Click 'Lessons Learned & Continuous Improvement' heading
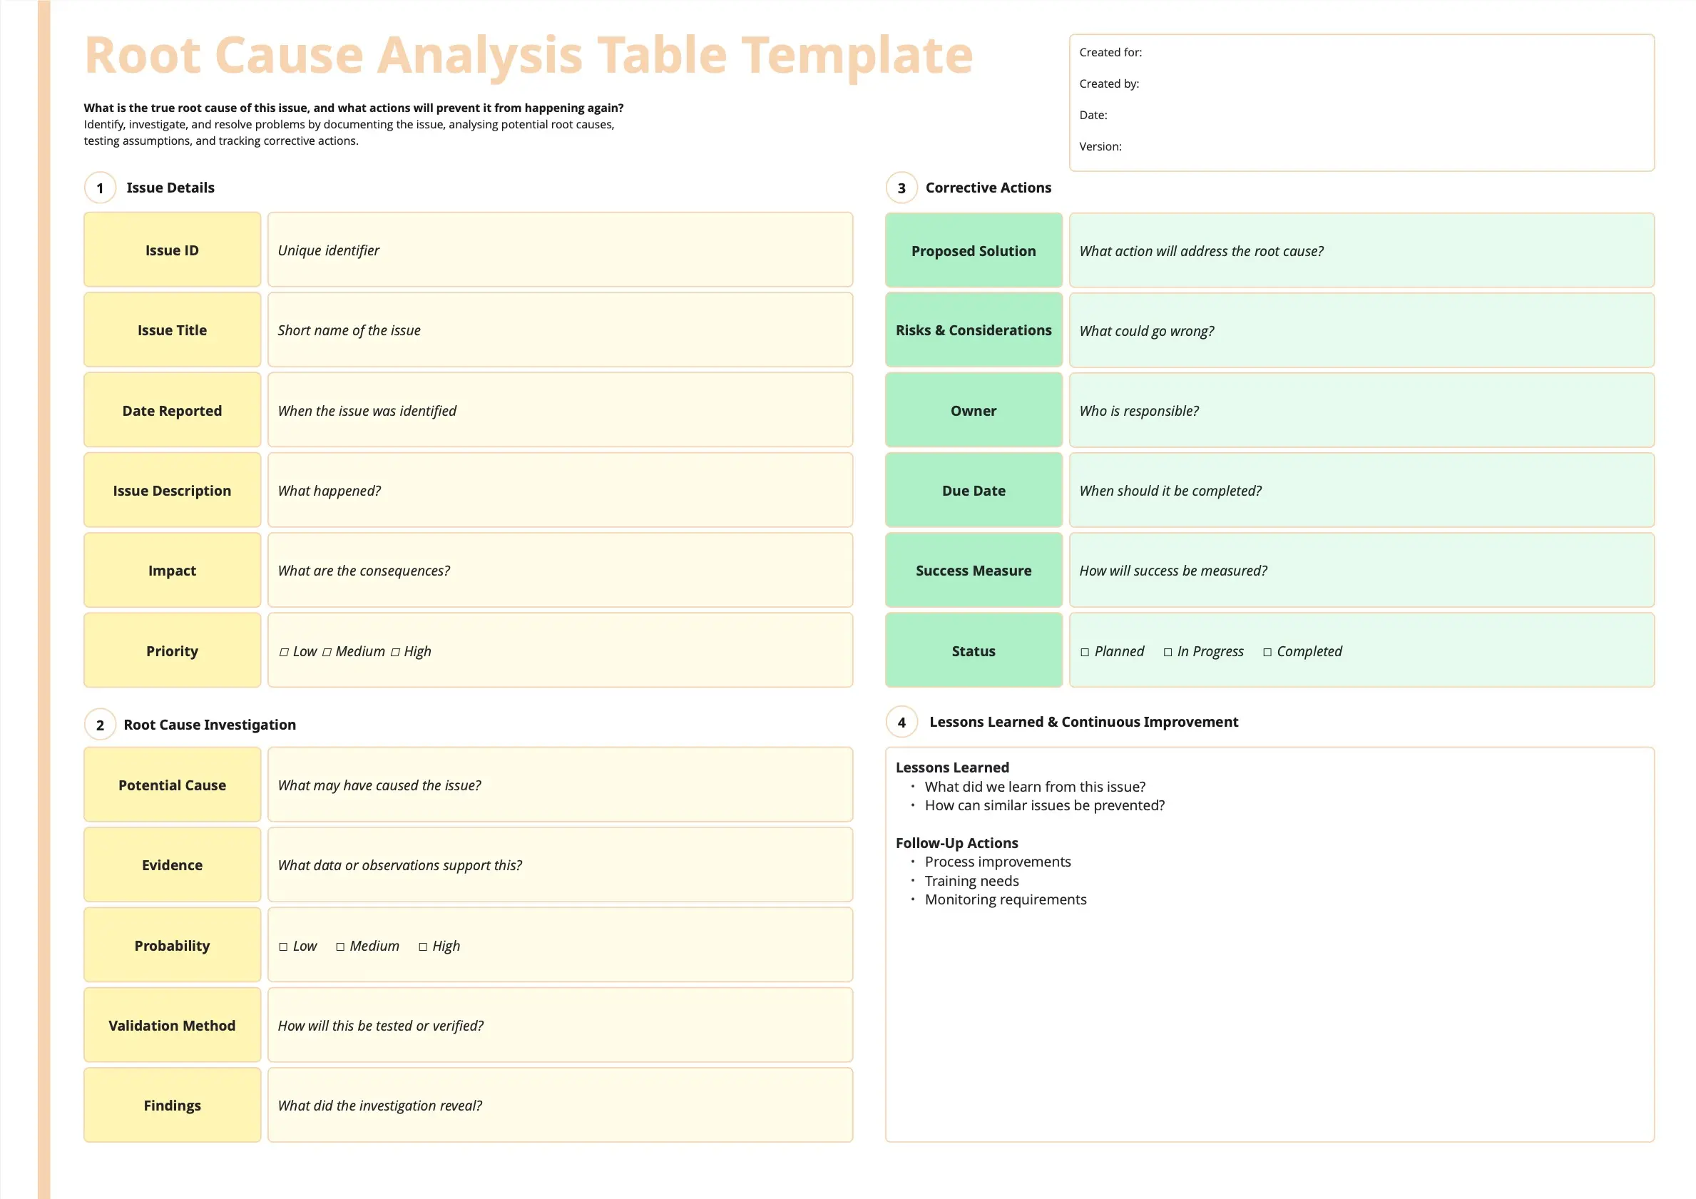 (1083, 722)
